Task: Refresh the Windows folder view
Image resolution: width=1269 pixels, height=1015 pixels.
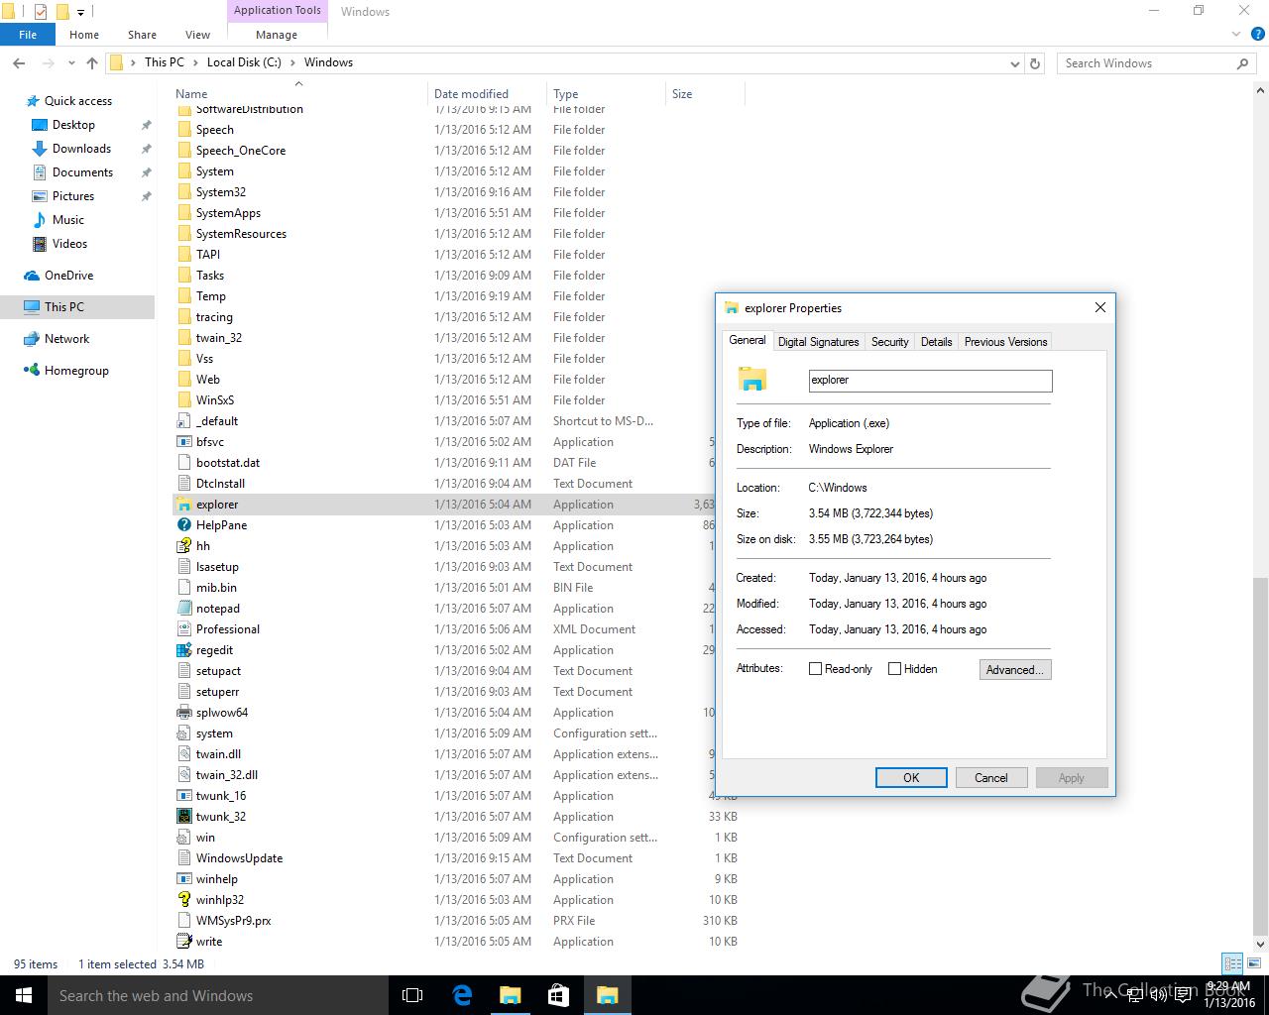Action: click(1035, 63)
